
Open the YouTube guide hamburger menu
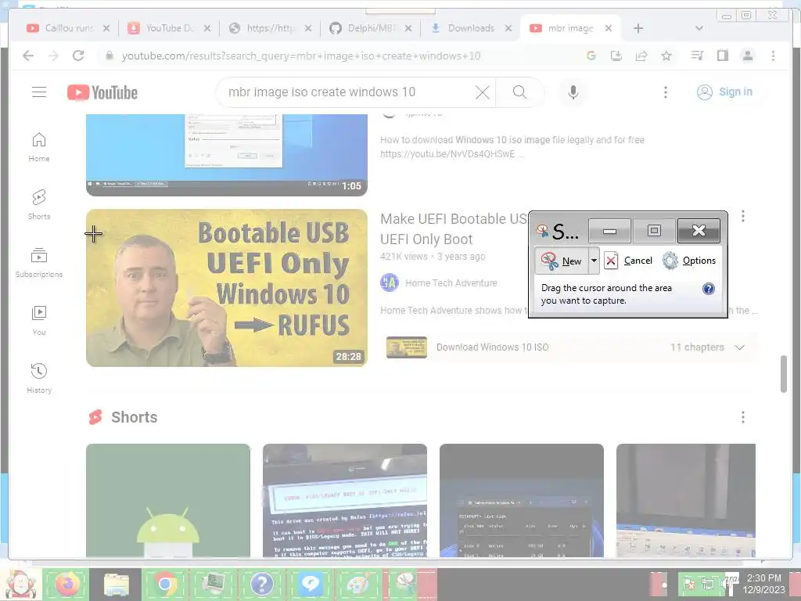[x=39, y=92]
